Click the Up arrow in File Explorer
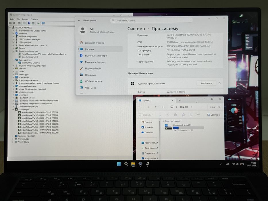This screenshot has width=268, height=201. click(156, 107)
